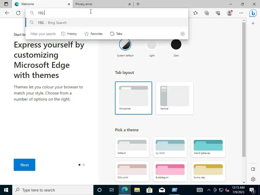Go to second onboarding page dot
The width and height of the screenshot is (260, 195).
[84, 165]
